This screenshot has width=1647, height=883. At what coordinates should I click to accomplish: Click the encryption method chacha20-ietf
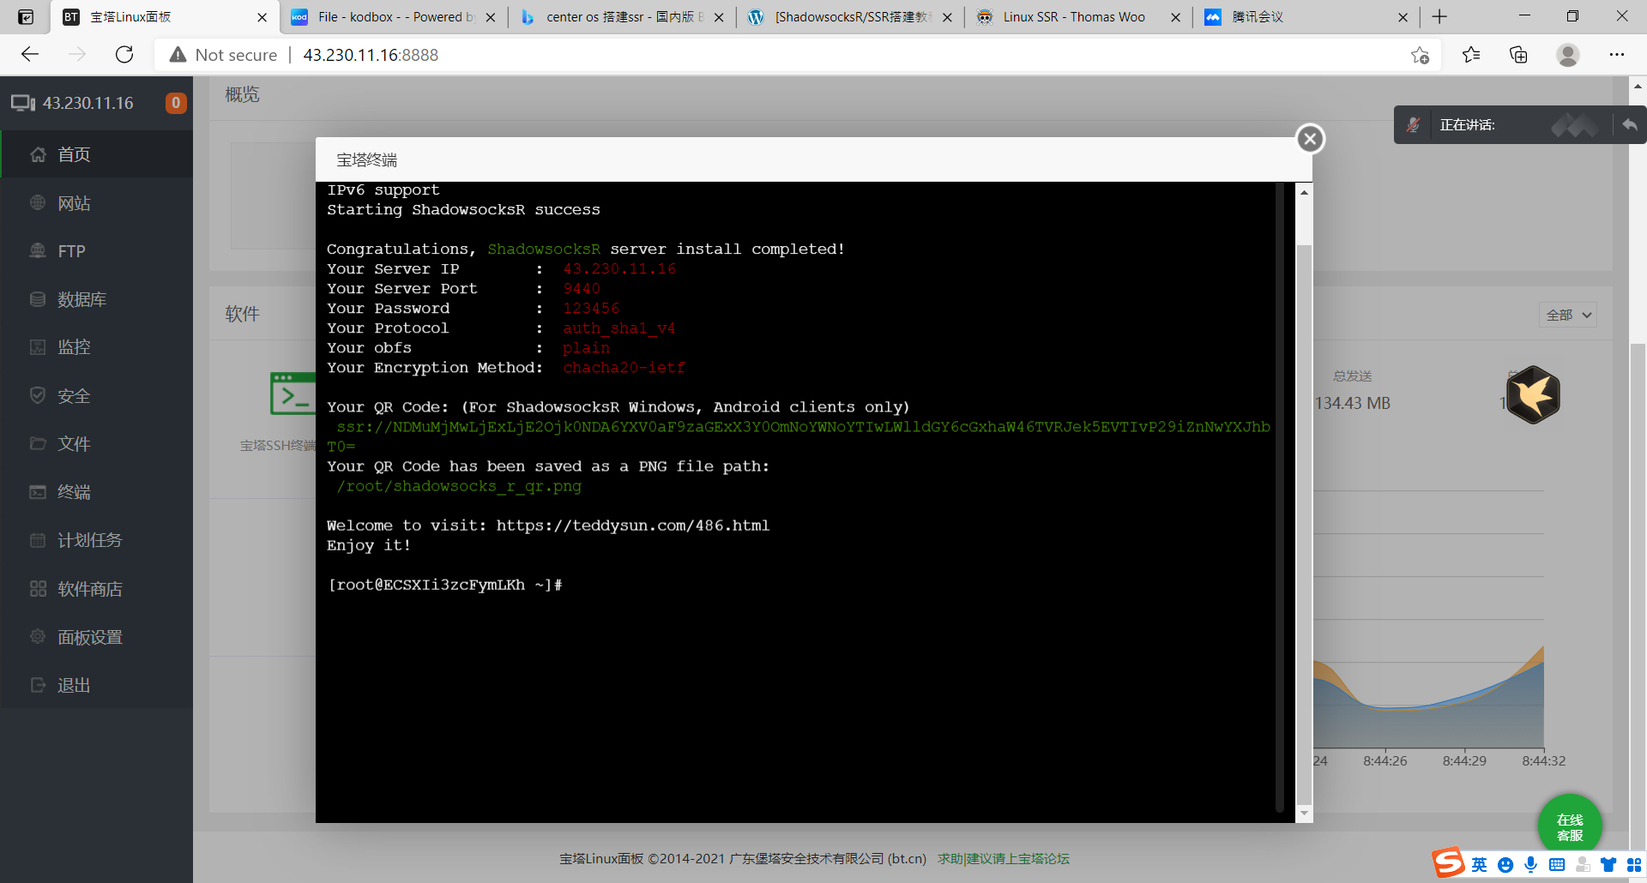click(x=624, y=368)
